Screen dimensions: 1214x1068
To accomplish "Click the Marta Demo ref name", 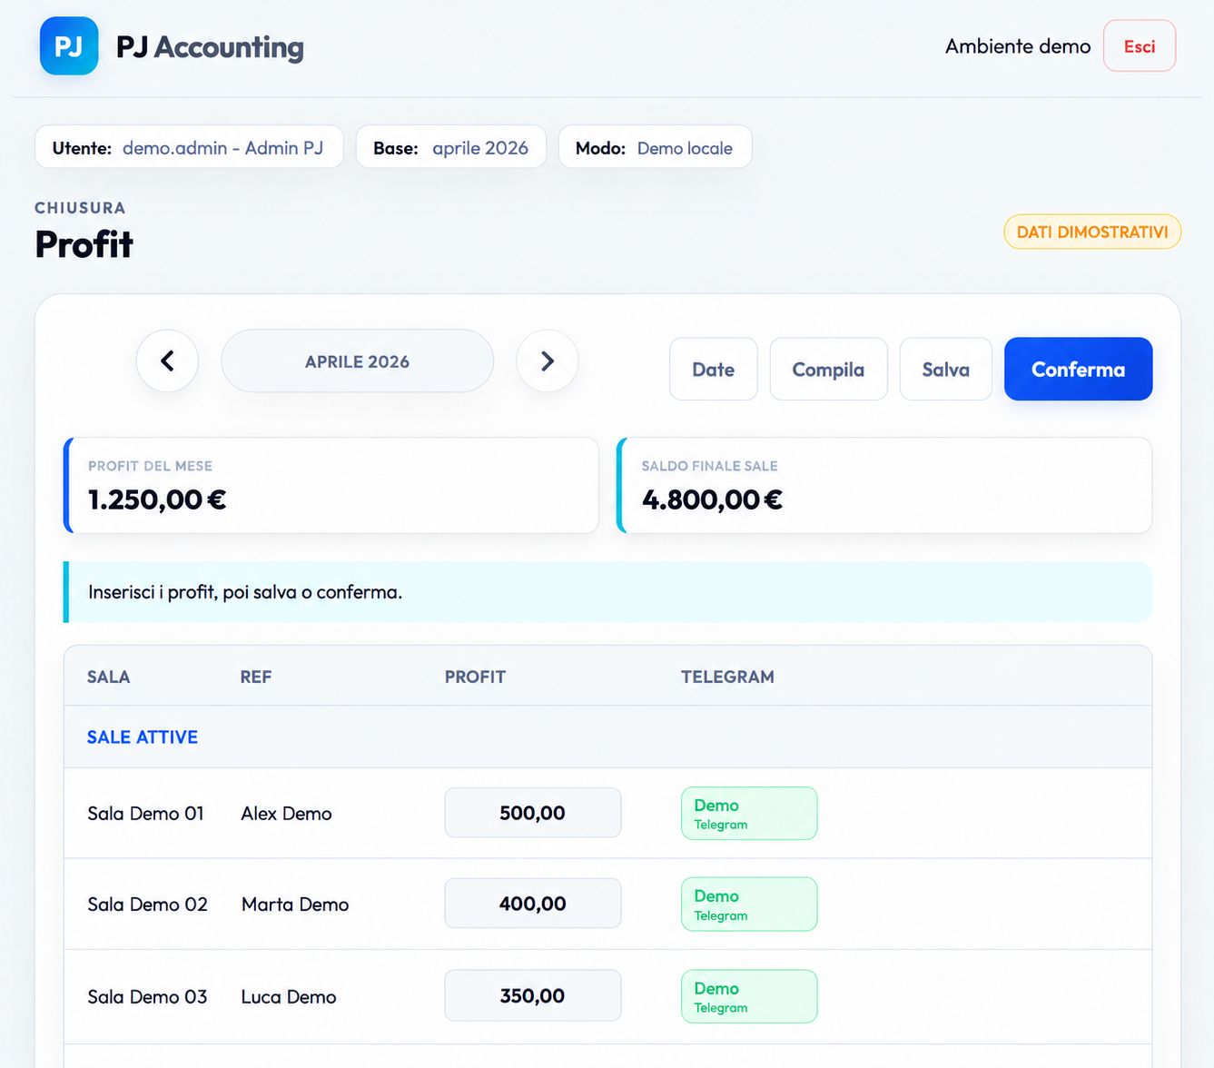I will coord(295,905).
